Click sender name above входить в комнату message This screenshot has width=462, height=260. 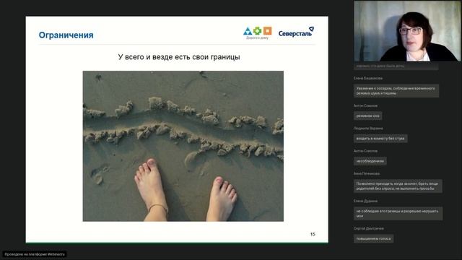368,129
